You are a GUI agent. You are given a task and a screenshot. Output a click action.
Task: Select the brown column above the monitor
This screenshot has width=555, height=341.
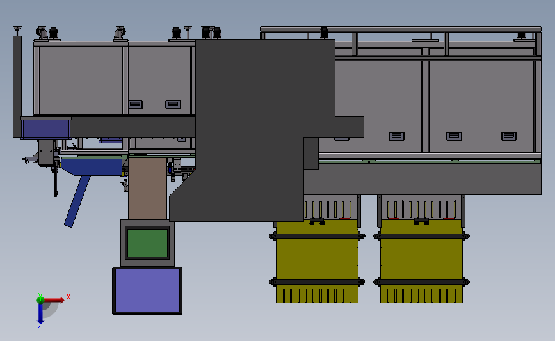[x=147, y=188]
